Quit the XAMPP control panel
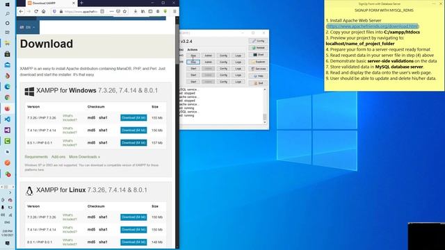This screenshot has height=250, width=445. pos(258,83)
